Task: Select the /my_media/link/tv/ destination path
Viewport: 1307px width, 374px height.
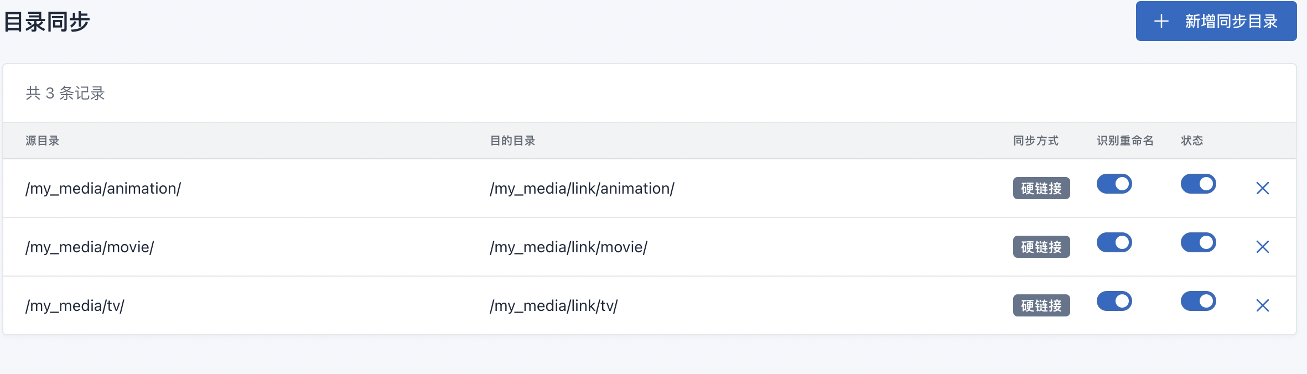Action: click(x=553, y=306)
